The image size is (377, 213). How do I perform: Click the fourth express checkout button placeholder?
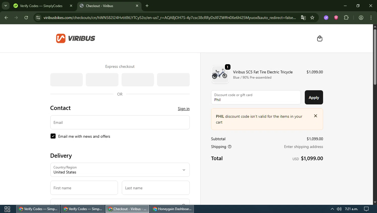coord(173,80)
